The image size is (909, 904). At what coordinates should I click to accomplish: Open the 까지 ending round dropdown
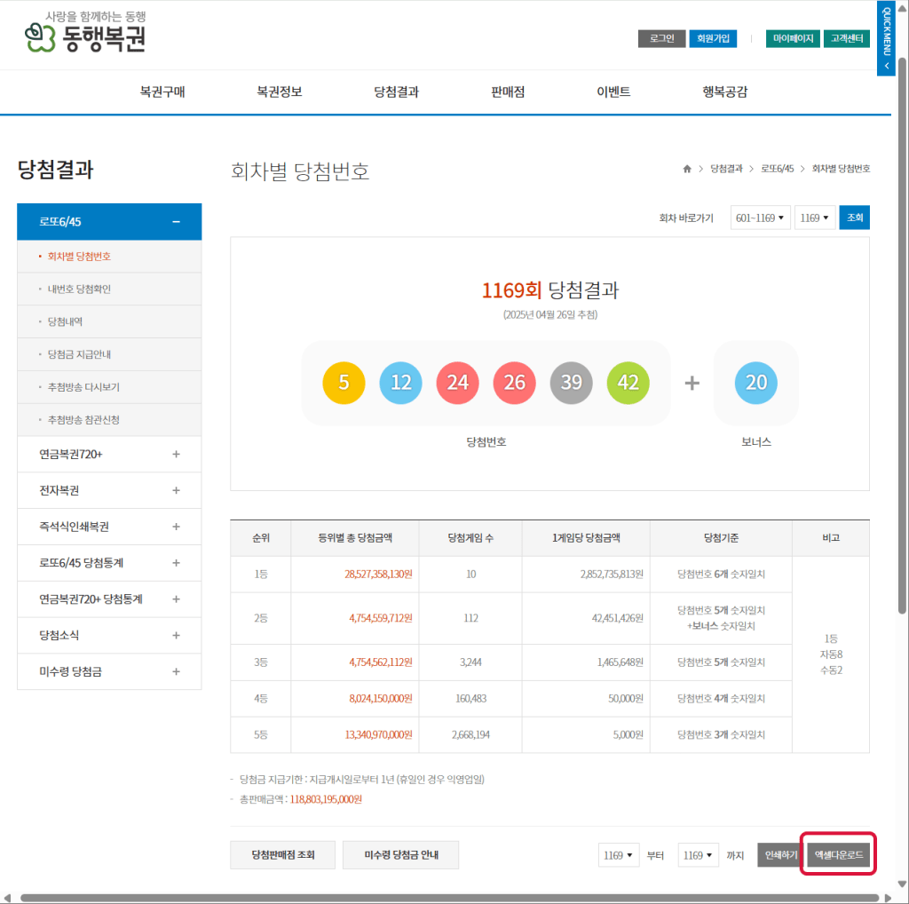697,855
